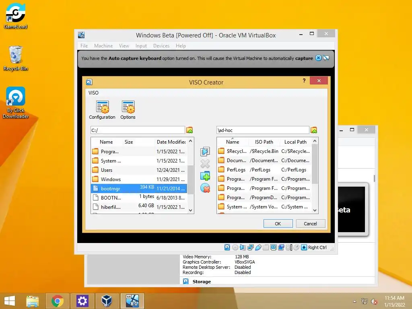Select By Click Downloader desktop shortcut
This screenshot has width=412, height=309.
click(16, 103)
